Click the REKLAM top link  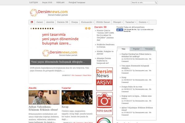pos(60,2)
